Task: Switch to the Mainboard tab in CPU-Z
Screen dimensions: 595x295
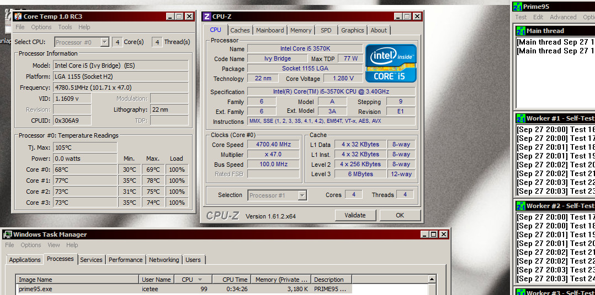Action: [270, 30]
